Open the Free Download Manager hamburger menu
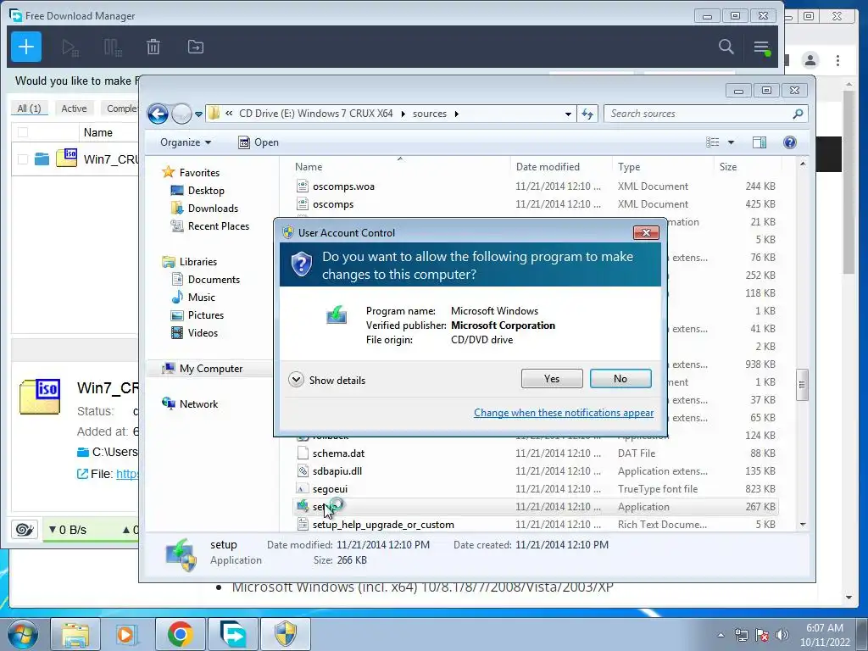868x651 pixels. (x=762, y=47)
